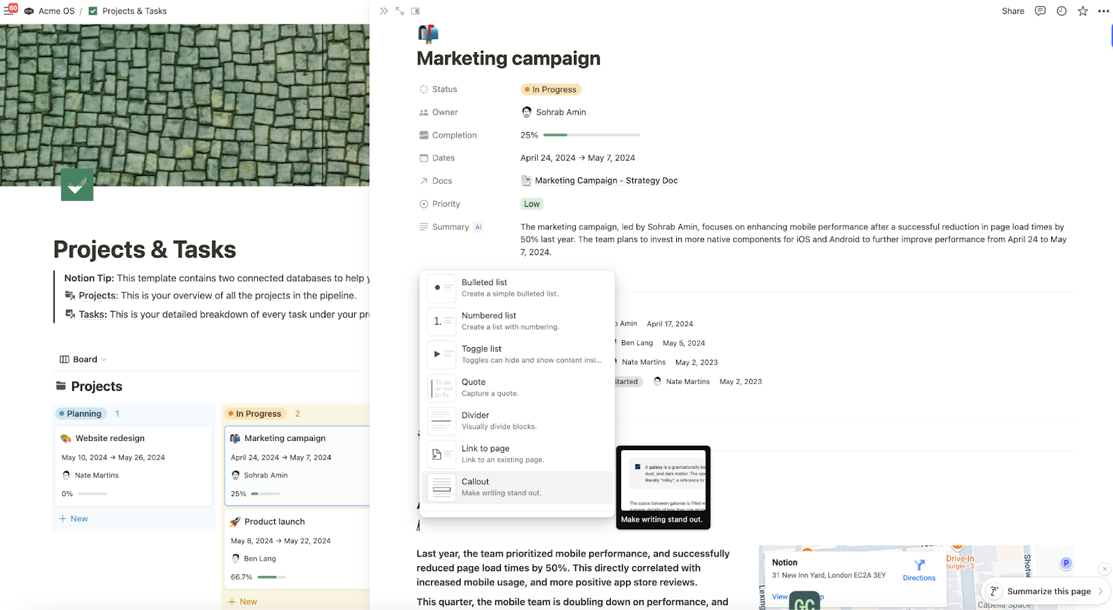Click the Numbered list block icon
This screenshot has height=610, width=1113.
point(442,321)
